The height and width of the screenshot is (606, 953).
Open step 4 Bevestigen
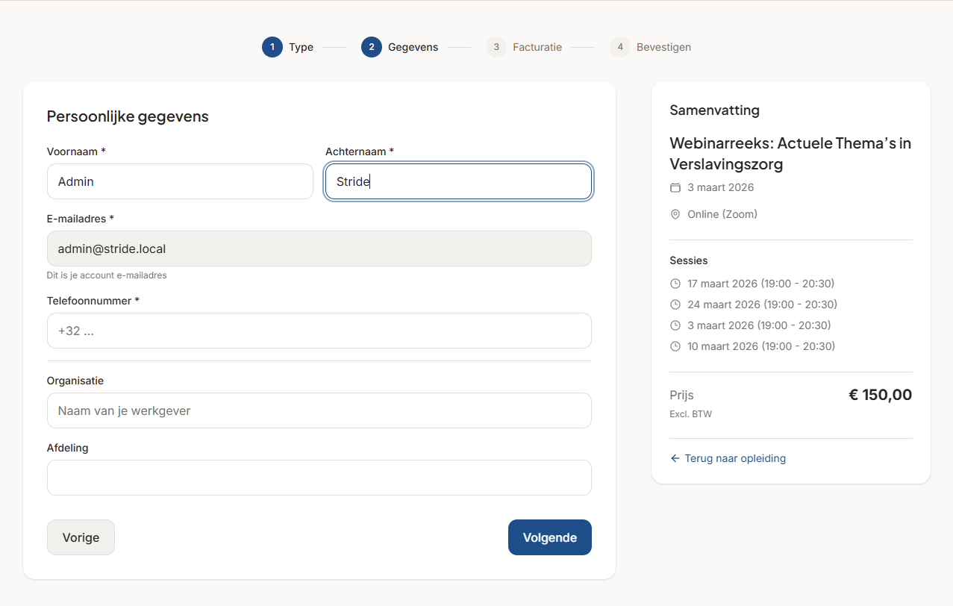coord(620,47)
